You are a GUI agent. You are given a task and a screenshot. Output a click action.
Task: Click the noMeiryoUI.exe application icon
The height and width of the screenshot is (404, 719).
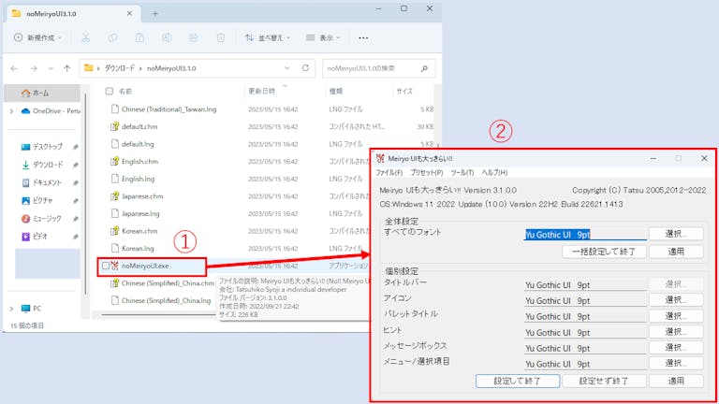tap(114, 266)
